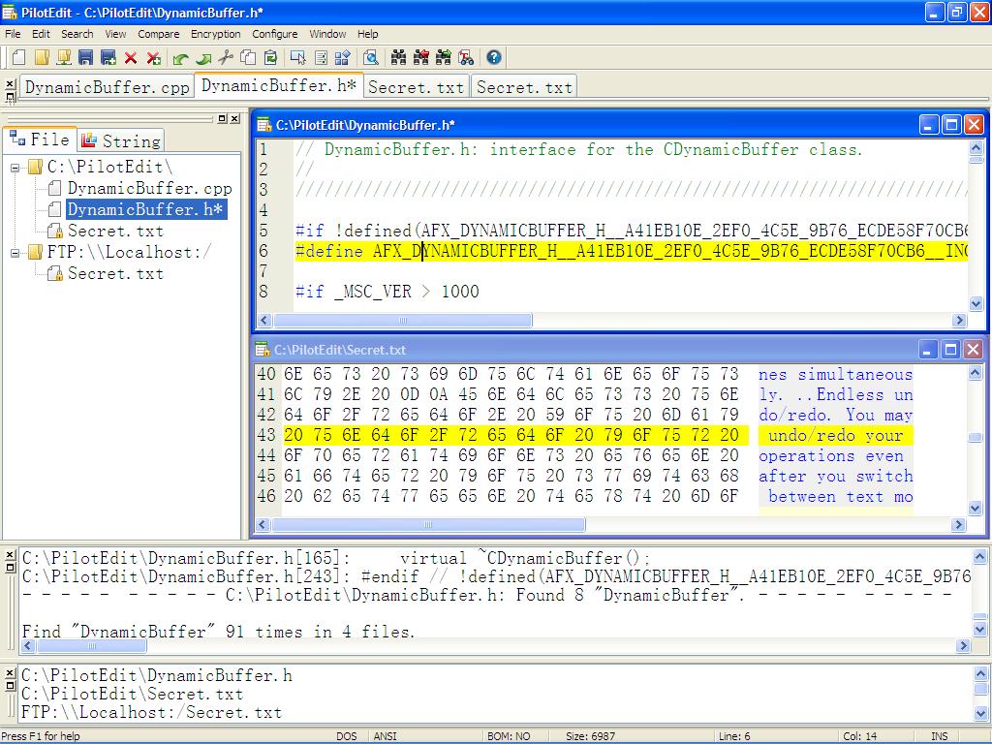
Task: Switch to the String panel tab
Action: point(121,140)
